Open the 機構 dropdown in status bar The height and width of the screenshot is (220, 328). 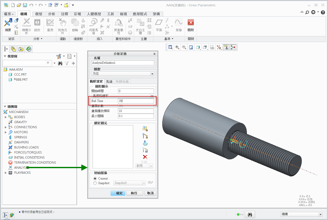pos(301,214)
